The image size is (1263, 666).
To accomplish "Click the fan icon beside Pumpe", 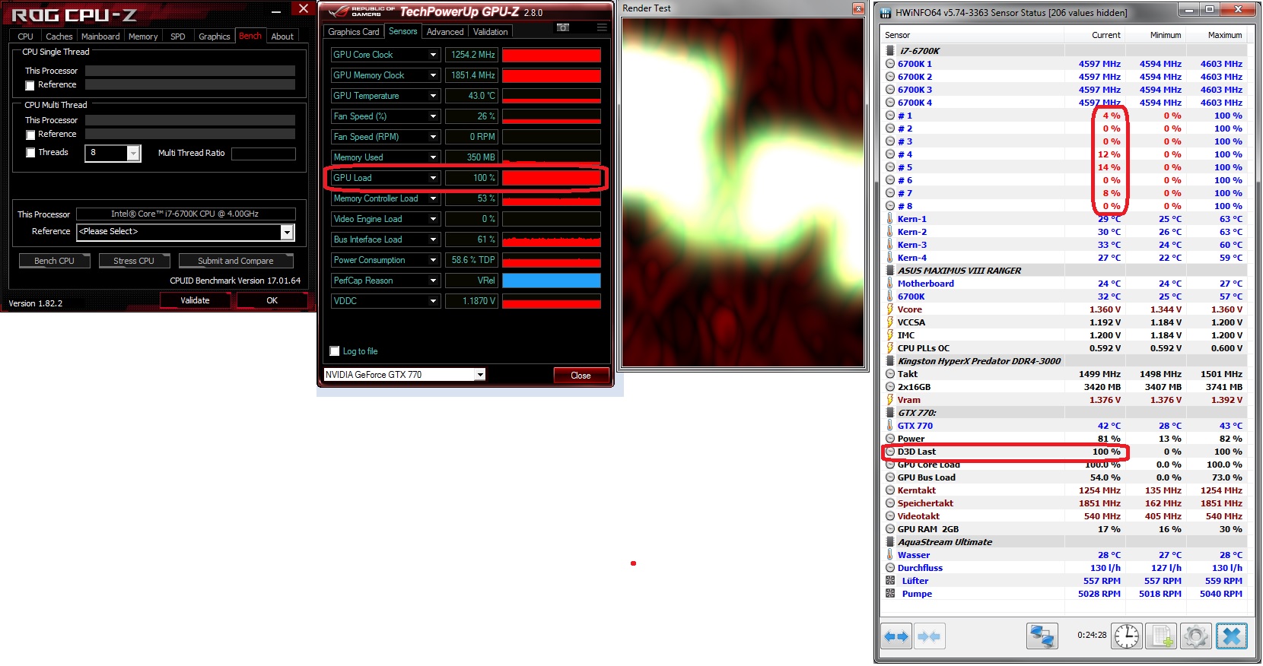I will click(890, 594).
